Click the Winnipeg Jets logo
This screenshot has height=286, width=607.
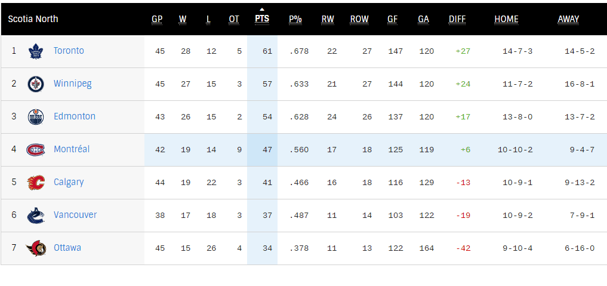36,84
